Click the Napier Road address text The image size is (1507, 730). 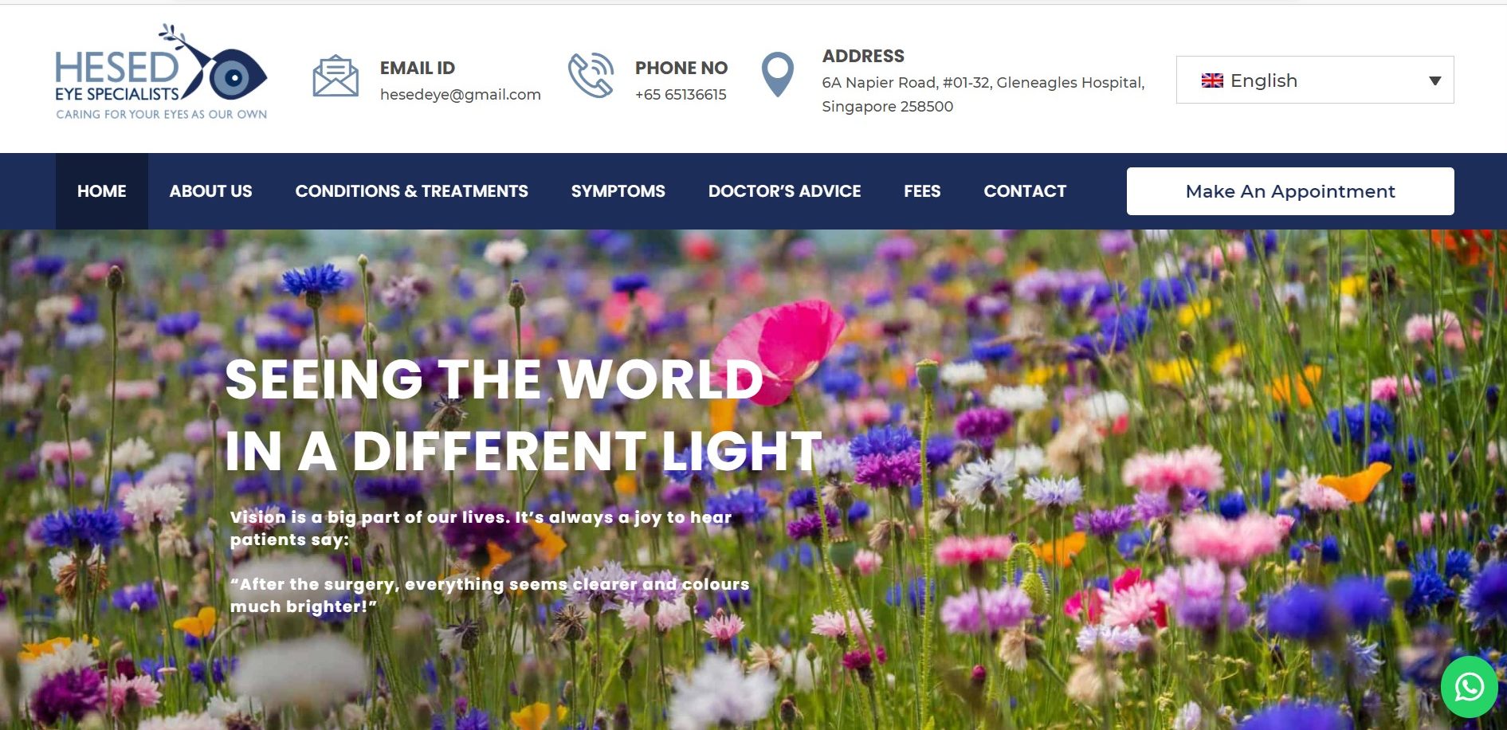pyautogui.click(x=983, y=94)
